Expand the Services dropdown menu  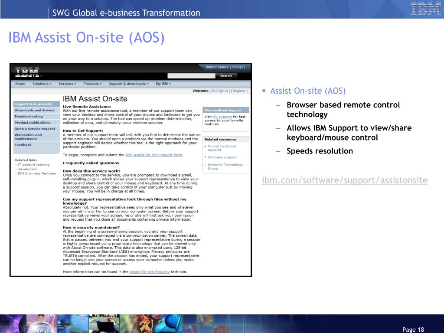[67, 84]
